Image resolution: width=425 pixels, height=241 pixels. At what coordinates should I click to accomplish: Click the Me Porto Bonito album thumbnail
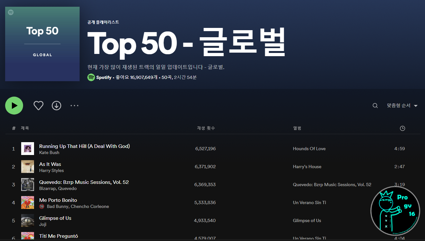(28, 202)
